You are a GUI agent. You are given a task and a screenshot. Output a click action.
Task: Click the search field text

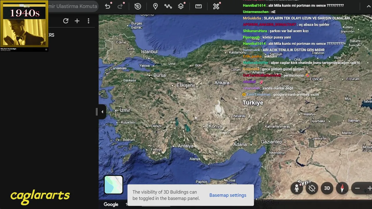click(x=73, y=6)
